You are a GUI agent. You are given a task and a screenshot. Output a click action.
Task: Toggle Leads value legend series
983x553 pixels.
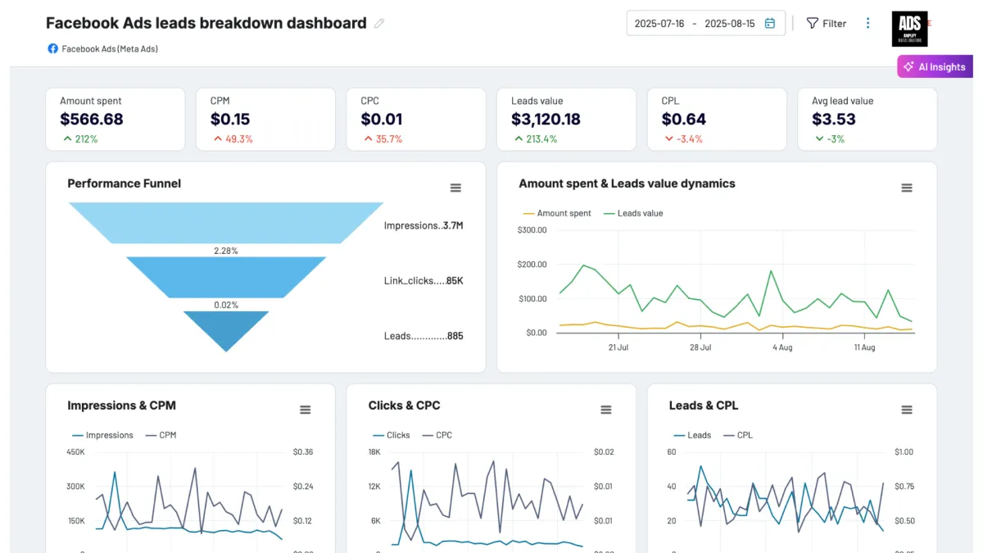coord(633,213)
